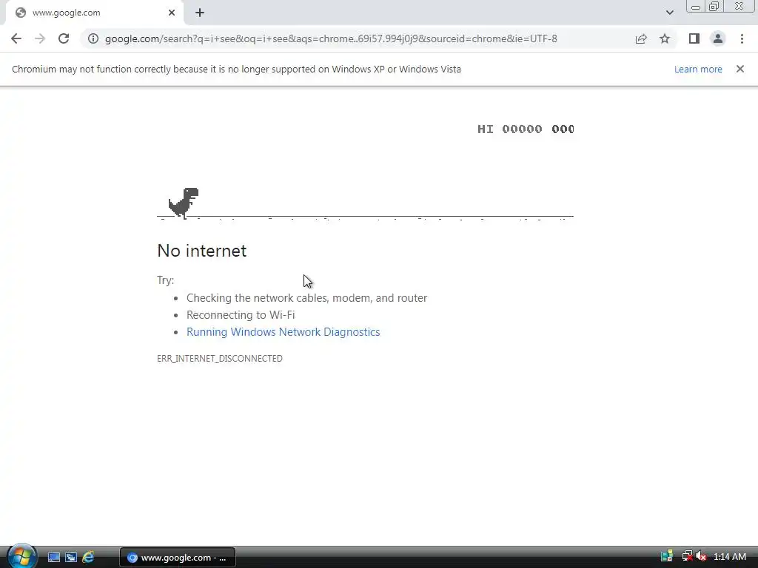Viewport: 758px width, 568px height.
Task: Run Windows Network Diagnostics link
Action: tap(284, 332)
